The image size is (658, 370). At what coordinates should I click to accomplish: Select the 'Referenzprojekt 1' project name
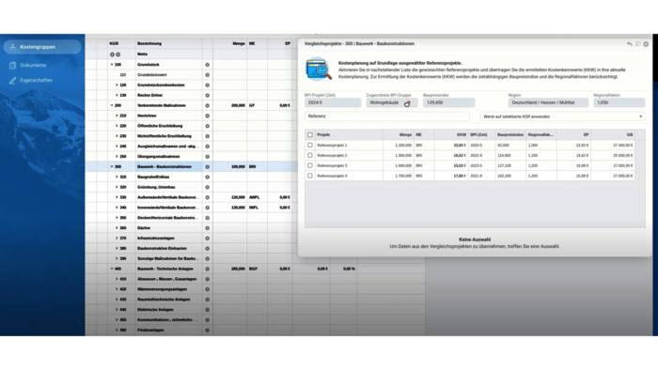(332, 146)
